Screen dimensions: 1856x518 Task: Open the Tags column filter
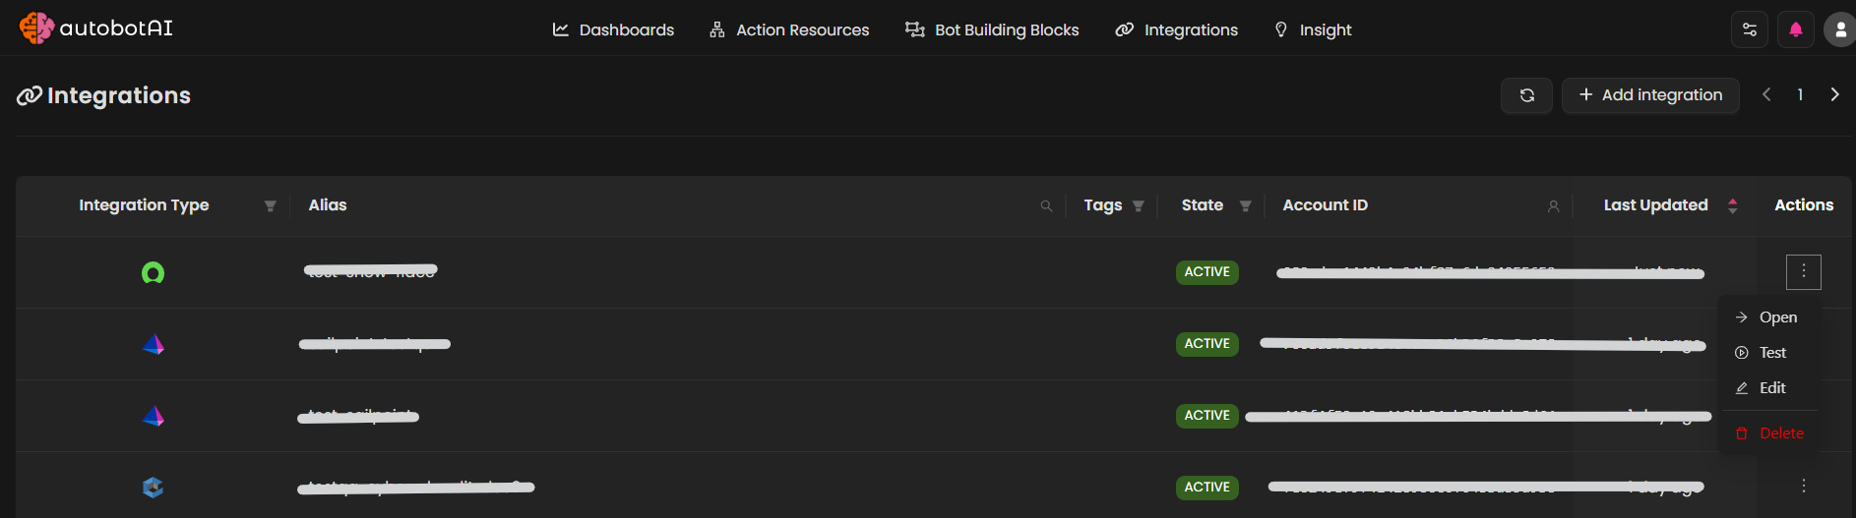tap(1139, 206)
